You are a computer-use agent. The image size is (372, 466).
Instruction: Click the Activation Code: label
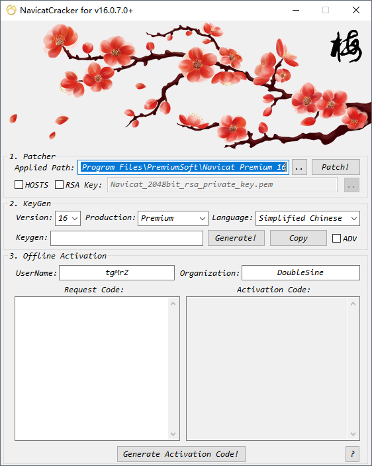click(x=273, y=290)
